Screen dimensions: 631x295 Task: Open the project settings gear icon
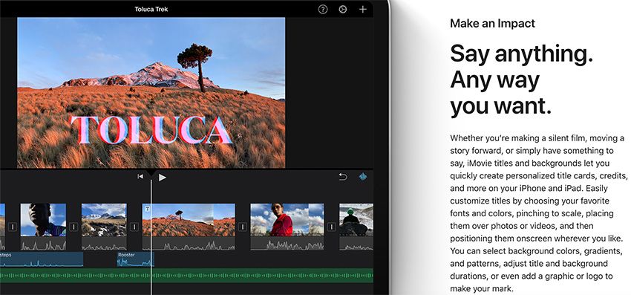coord(342,9)
